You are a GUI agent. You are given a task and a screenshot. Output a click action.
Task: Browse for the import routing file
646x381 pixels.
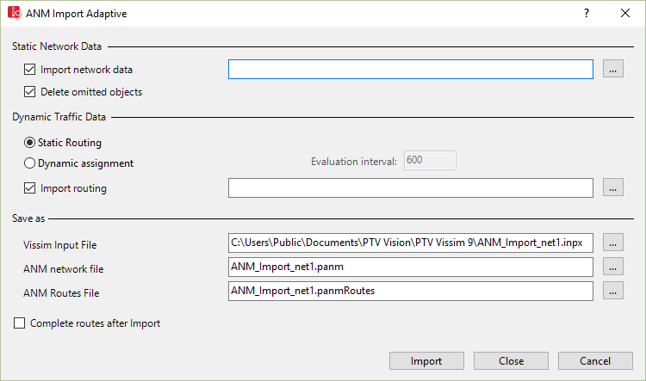612,187
